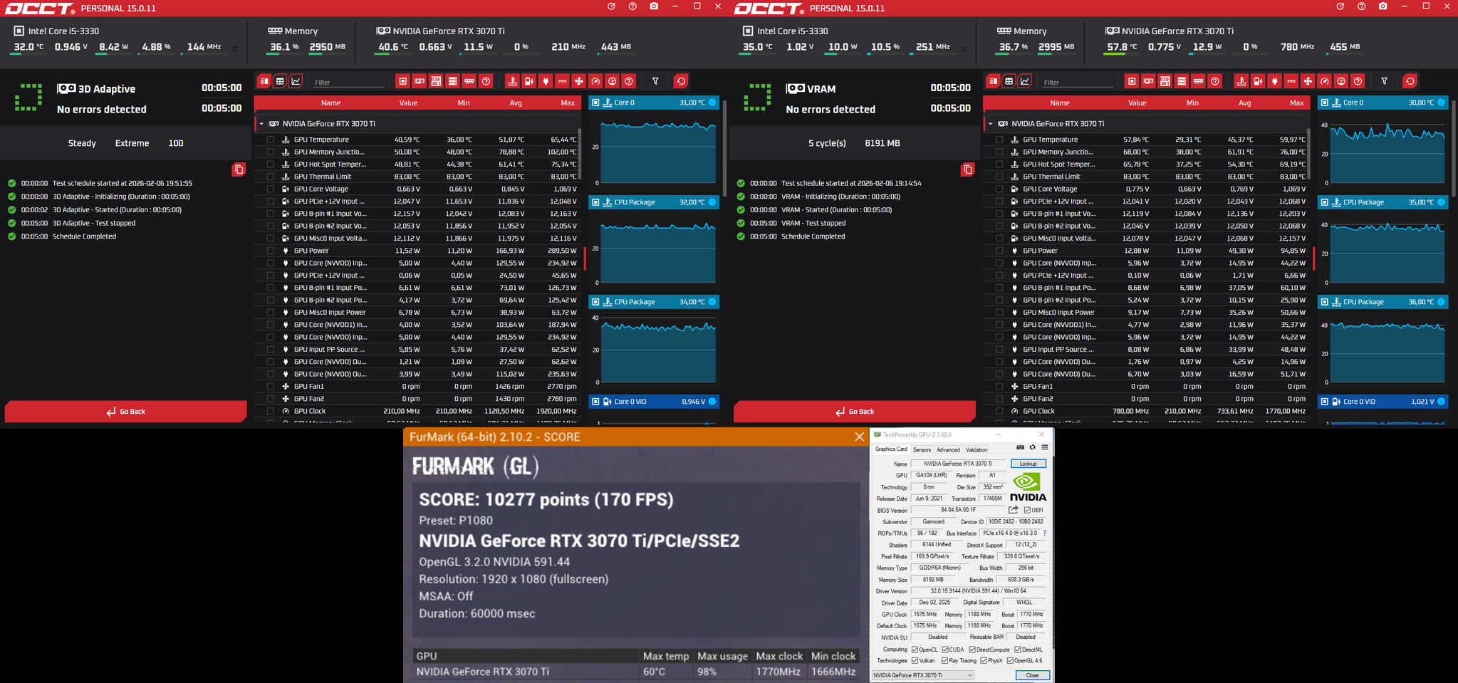Toggle temperature sensor filter in 3D Adaptive window

(512, 81)
